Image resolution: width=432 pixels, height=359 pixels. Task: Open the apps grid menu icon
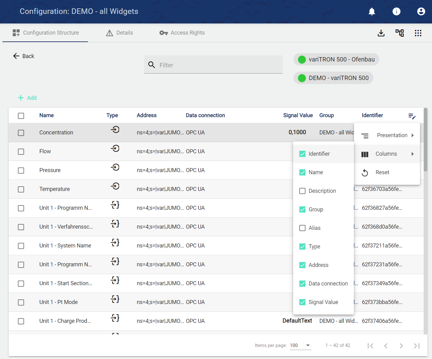pyautogui.click(x=418, y=33)
